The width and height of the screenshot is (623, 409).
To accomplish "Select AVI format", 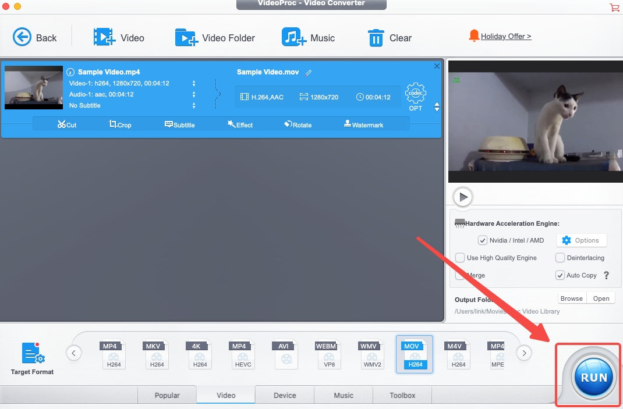I will [x=285, y=354].
